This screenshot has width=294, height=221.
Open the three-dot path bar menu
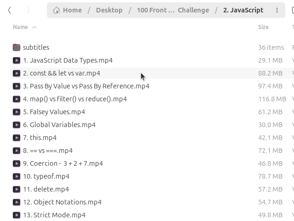tap(277, 10)
